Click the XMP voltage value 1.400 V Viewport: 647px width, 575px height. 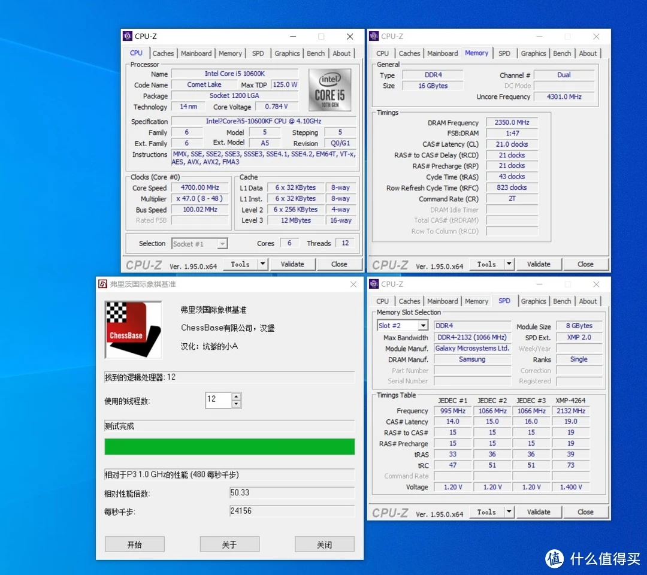pos(571,487)
